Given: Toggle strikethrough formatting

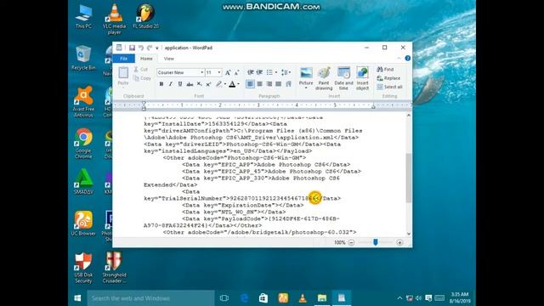Looking at the screenshot, I should (x=190, y=84).
